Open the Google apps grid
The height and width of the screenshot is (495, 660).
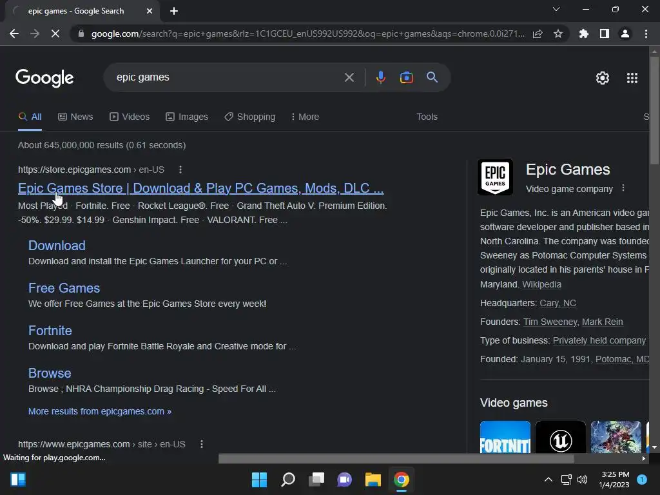632,78
